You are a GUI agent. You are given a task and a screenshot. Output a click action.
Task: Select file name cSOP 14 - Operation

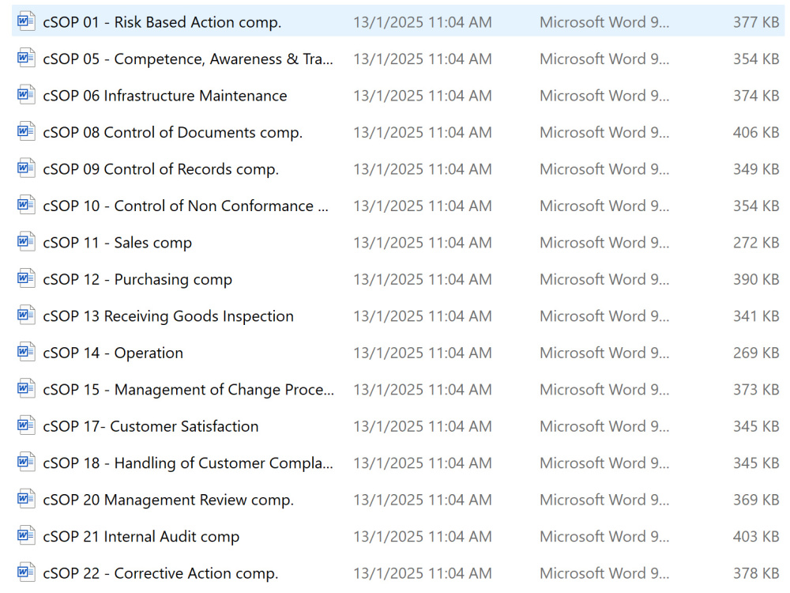[113, 354]
